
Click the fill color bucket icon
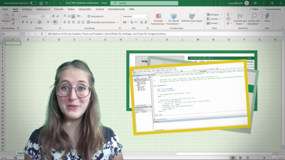coord(48,22)
